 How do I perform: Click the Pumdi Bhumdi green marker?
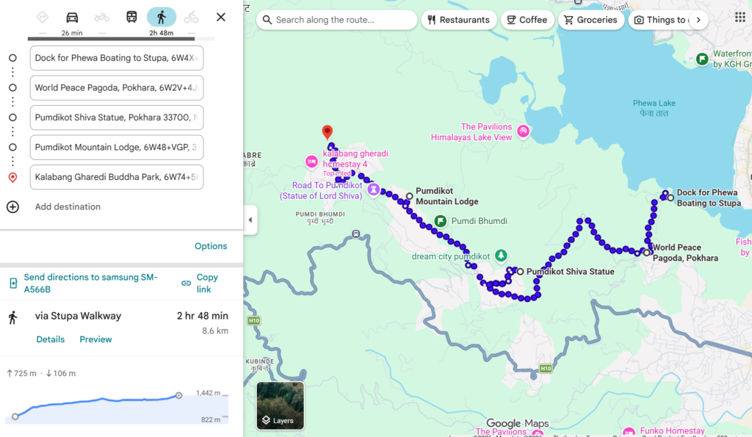tap(441, 220)
